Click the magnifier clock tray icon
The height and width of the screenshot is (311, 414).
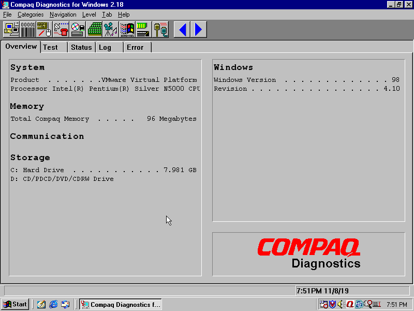(368, 304)
